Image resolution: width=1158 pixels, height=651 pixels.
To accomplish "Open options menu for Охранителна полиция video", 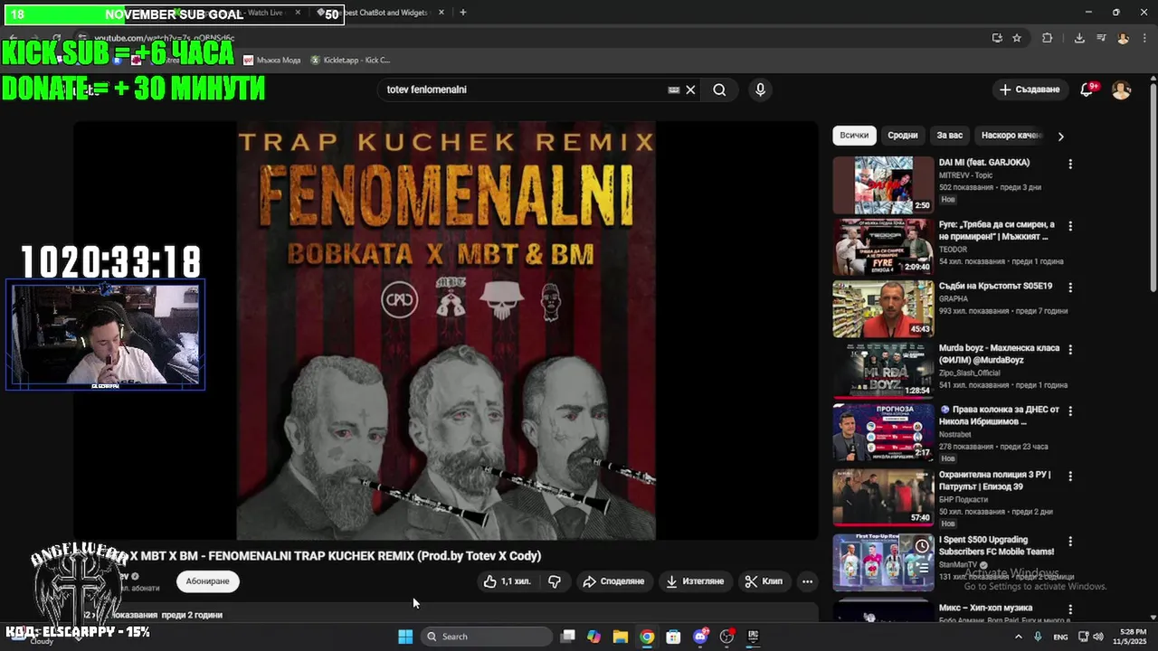I will tap(1070, 476).
